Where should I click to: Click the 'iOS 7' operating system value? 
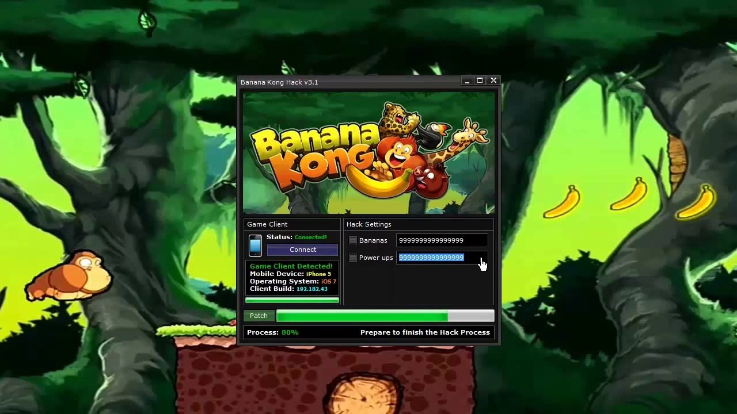click(329, 282)
